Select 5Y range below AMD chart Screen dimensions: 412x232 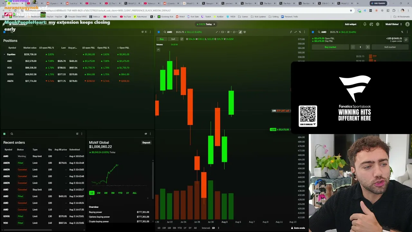tap(190, 228)
